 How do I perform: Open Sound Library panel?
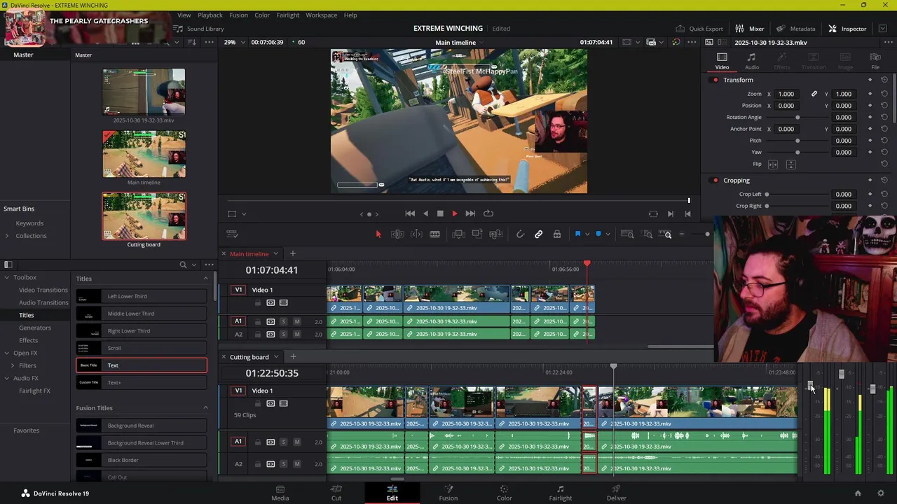click(x=199, y=29)
